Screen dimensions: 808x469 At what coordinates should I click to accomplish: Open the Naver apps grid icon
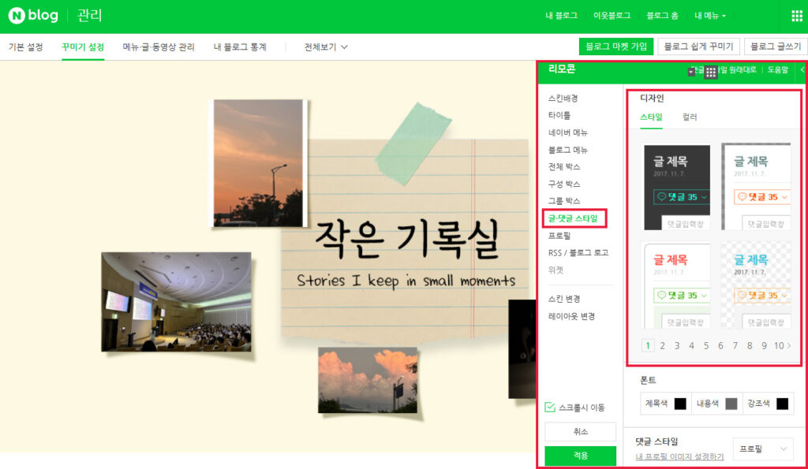tap(796, 16)
